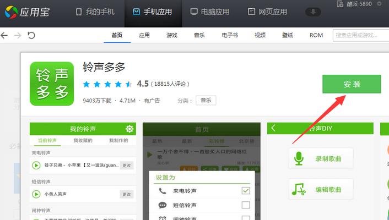Click 我收藏的 tab in screenshot
Screen dimensions: 389x220
click(83, 140)
